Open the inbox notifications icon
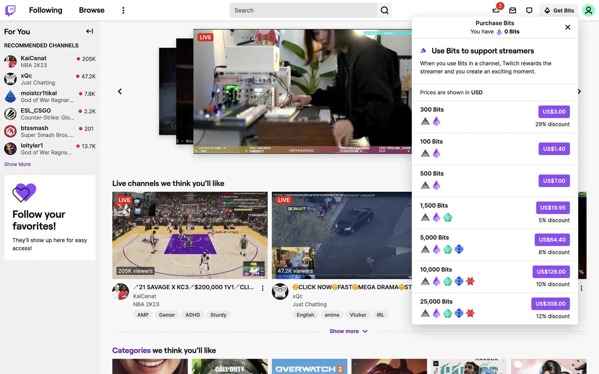The height and width of the screenshot is (374, 599). (513, 10)
